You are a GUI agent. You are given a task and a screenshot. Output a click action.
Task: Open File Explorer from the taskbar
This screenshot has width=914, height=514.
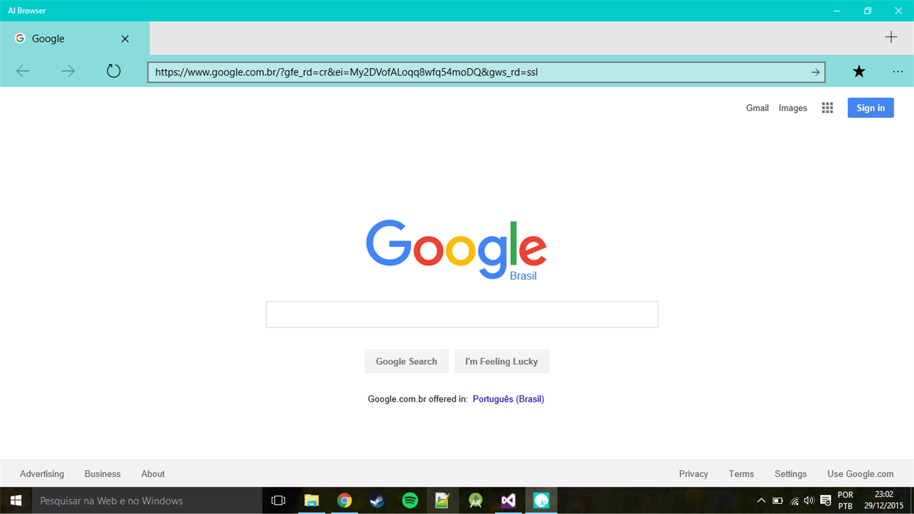(311, 501)
